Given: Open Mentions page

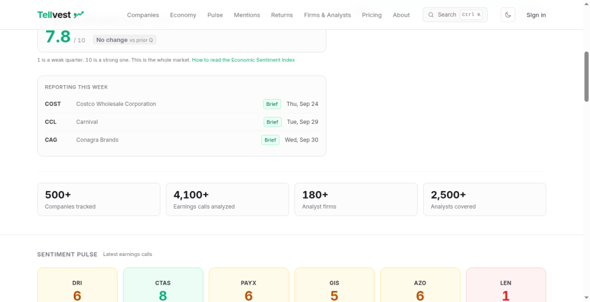Looking at the screenshot, I should click(x=247, y=15).
